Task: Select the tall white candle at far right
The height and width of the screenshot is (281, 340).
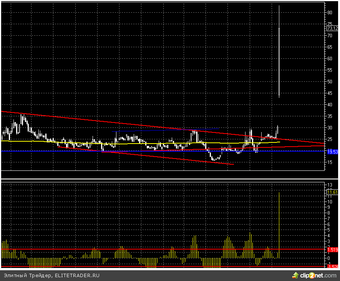Action: [279, 61]
